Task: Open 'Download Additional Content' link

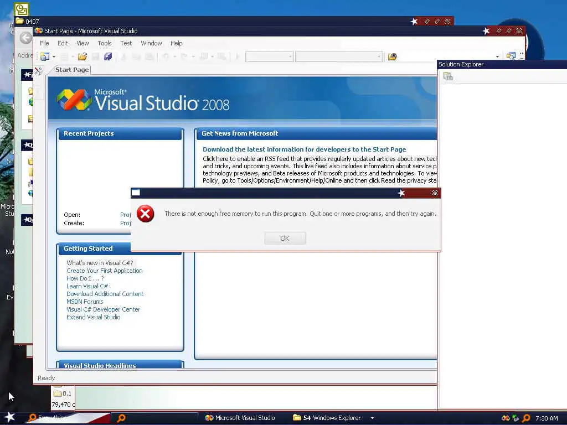Action: coord(105,294)
